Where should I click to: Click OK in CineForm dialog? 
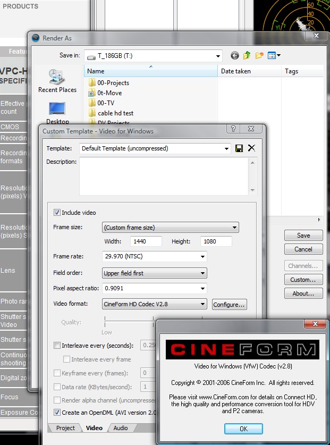point(243,429)
